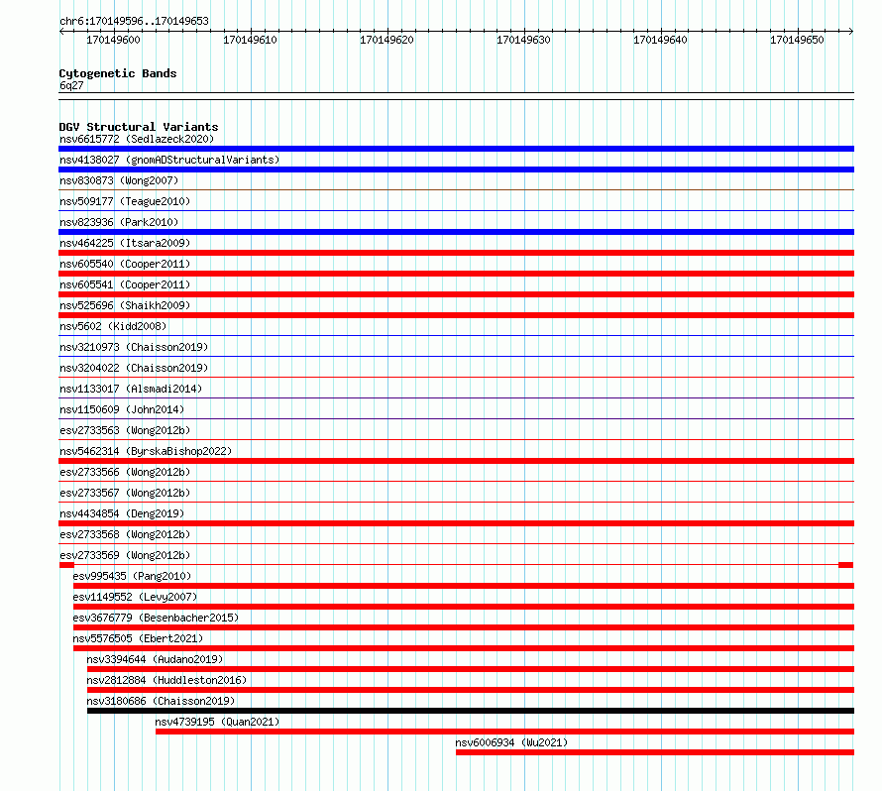882x791 pixels.
Task: Click the nsv6615772 (Sedlazeck2020) variant label
Action: pyautogui.click(x=137, y=139)
